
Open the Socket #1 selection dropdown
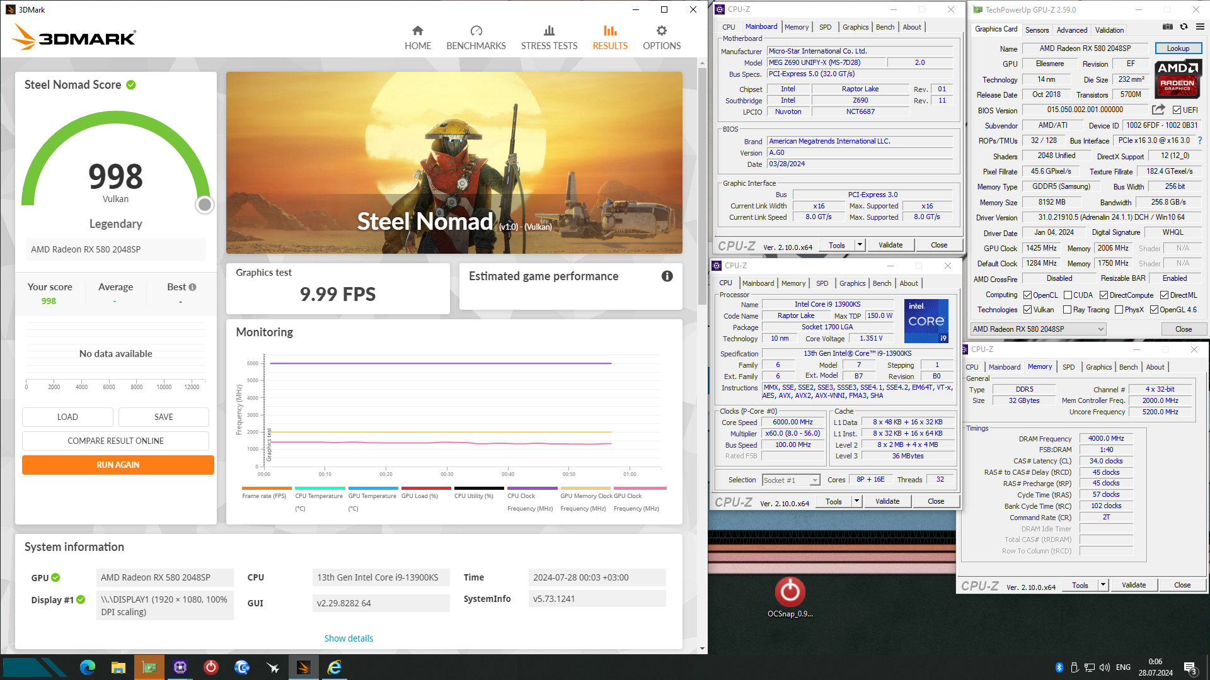(x=791, y=480)
